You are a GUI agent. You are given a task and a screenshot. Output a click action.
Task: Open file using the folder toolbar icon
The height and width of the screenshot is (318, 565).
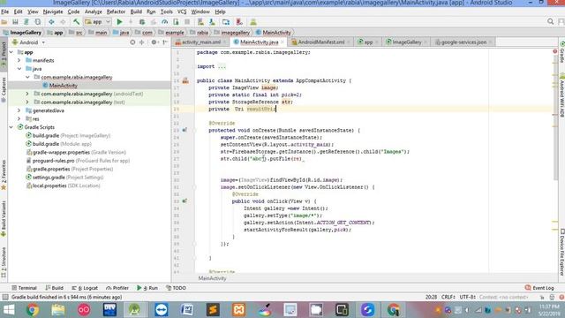click(x=4, y=22)
